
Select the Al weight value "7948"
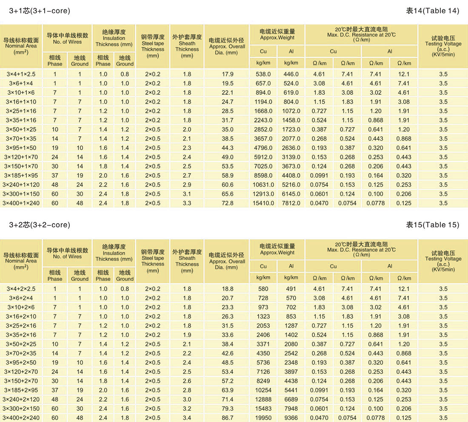(x=291, y=408)
